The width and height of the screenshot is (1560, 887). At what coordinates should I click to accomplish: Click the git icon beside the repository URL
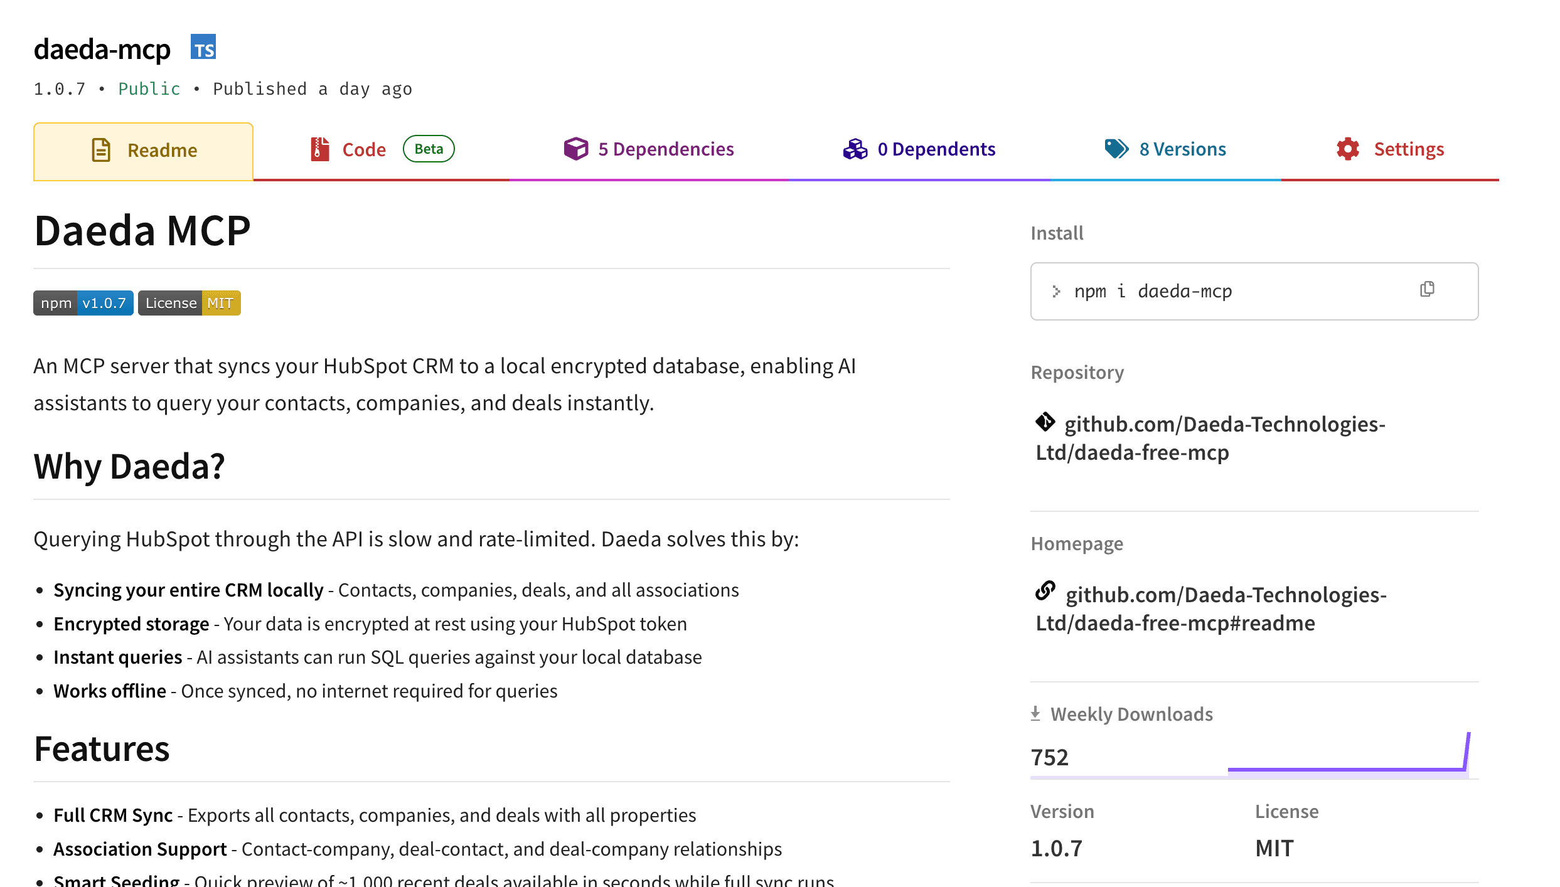(1045, 422)
